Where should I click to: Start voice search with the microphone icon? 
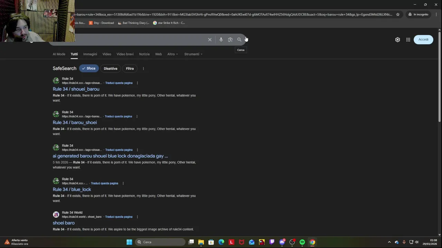click(x=221, y=40)
